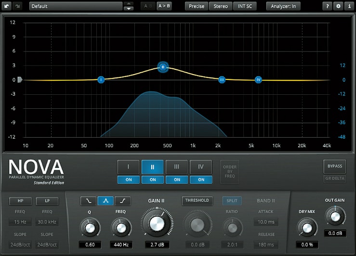The width and height of the screenshot is (356, 256).
Task: Toggle band III ON switch
Action: (177, 179)
